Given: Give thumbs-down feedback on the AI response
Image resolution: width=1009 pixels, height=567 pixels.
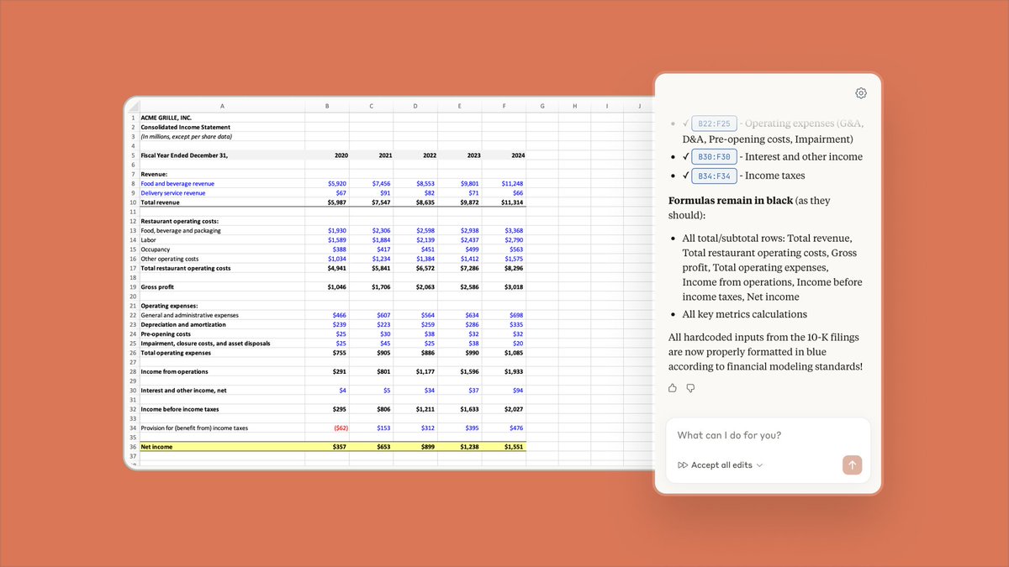Looking at the screenshot, I should point(690,387).
